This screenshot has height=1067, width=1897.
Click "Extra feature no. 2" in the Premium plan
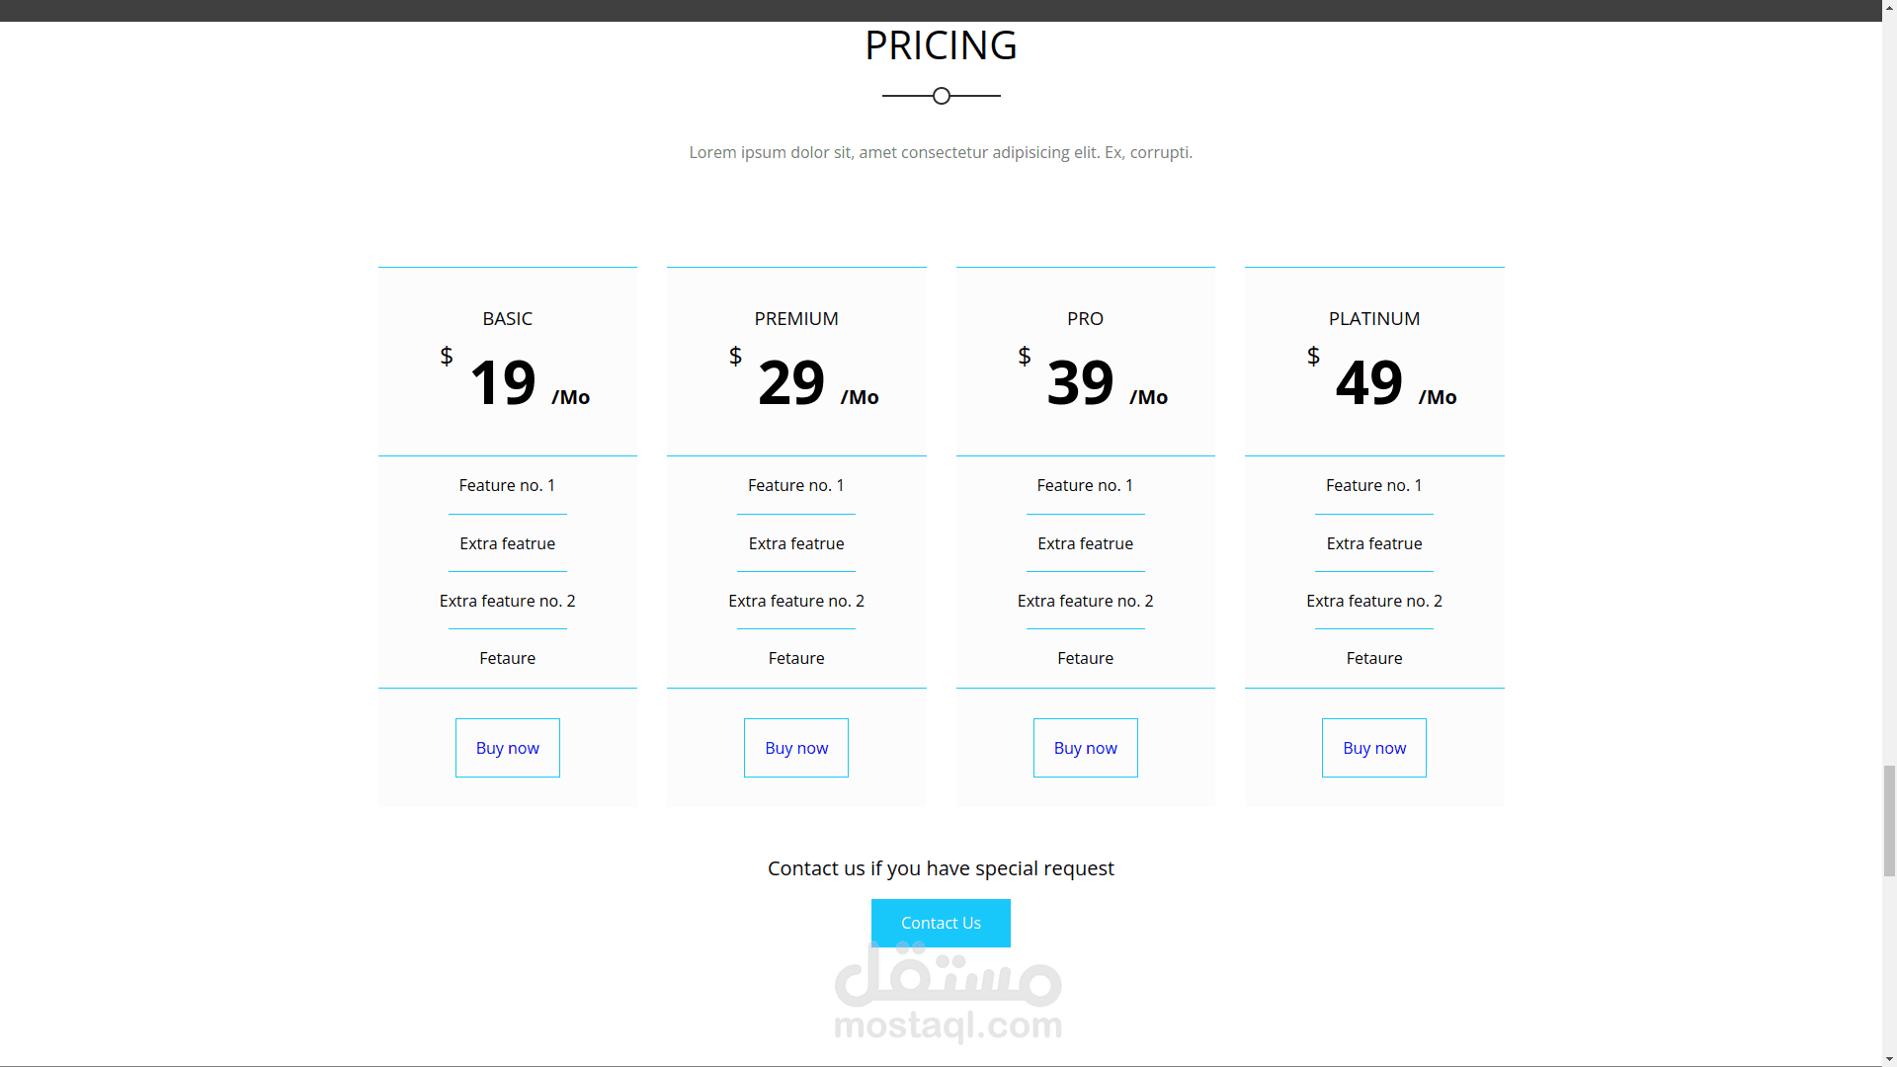(x=796, y=601)
